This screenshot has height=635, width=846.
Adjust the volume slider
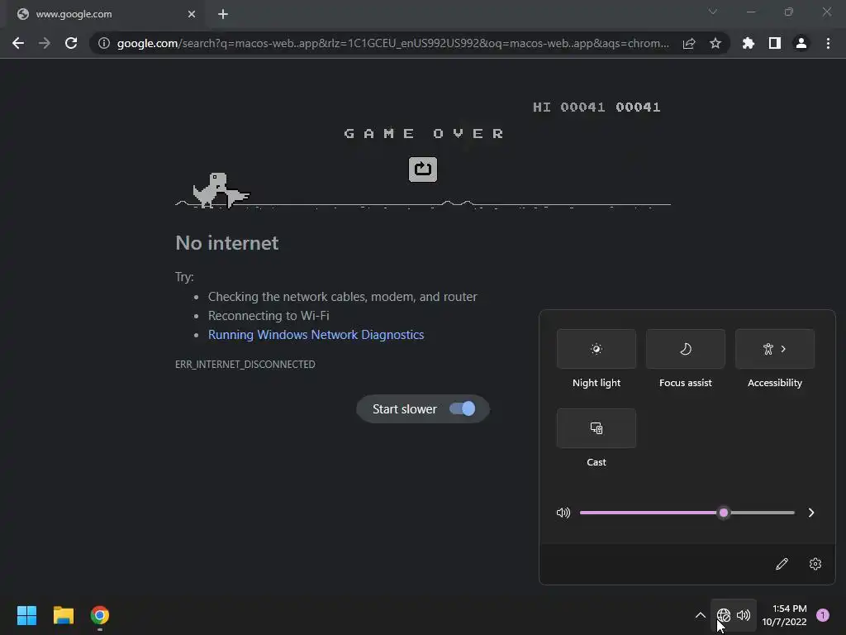(x=687, y=513)
